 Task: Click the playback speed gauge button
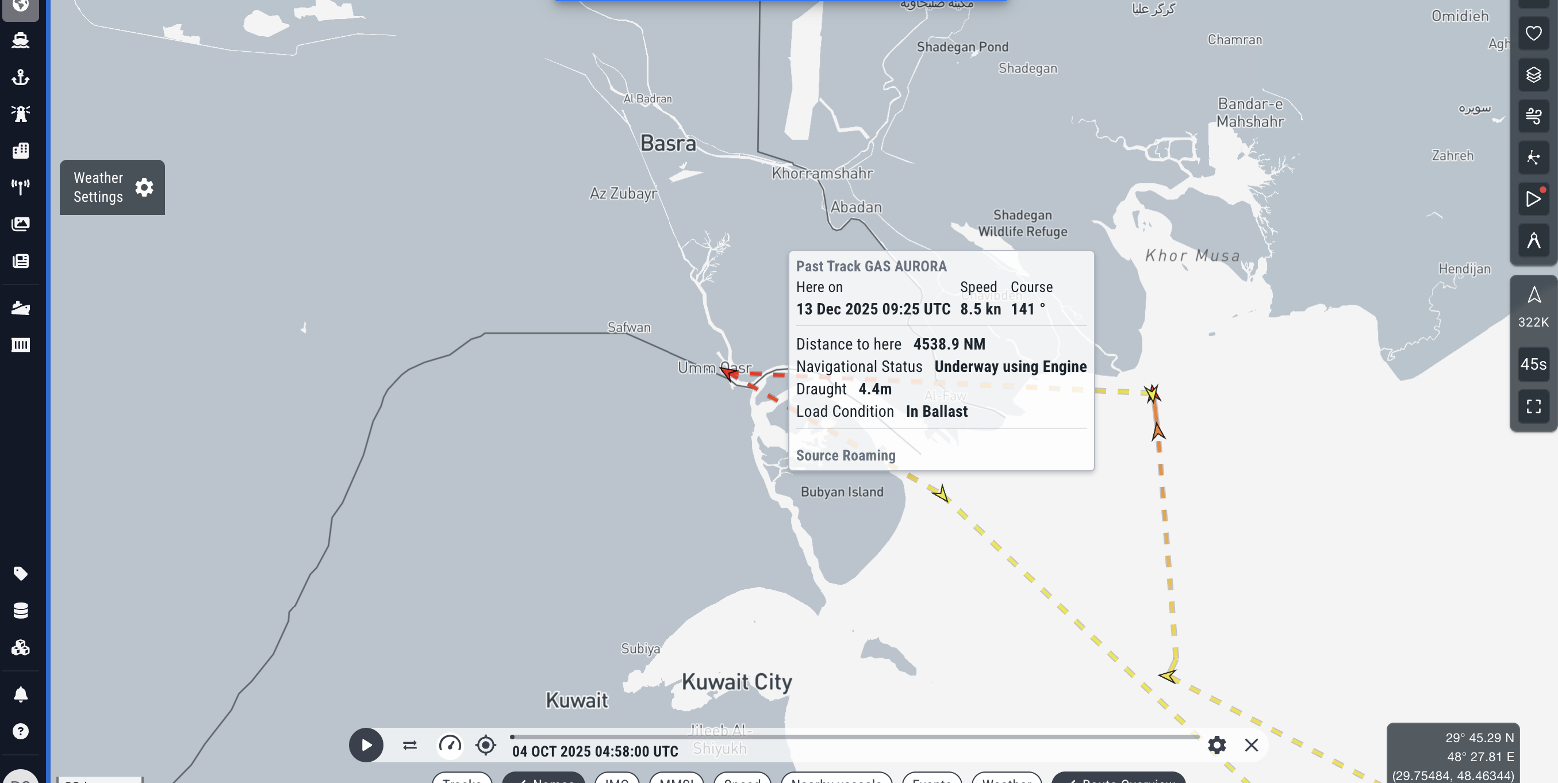pos(450,745)
